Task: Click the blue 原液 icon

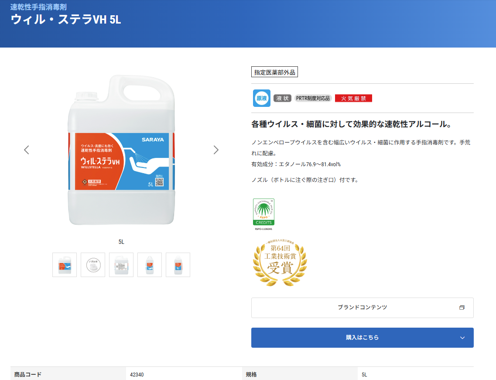Action: pyautogui.click(x=261, y=98)
